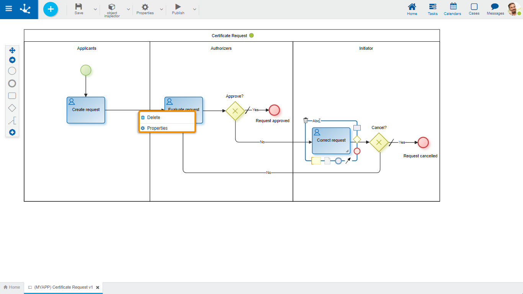Expand the Save dropdown arrow
This screenshot has height=294, width=523.
point(95,9)
